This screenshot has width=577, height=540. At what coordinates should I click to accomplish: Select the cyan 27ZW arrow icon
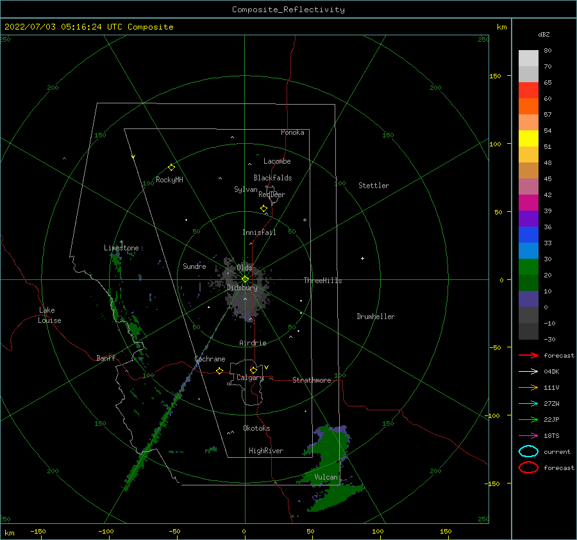(528, 404)
